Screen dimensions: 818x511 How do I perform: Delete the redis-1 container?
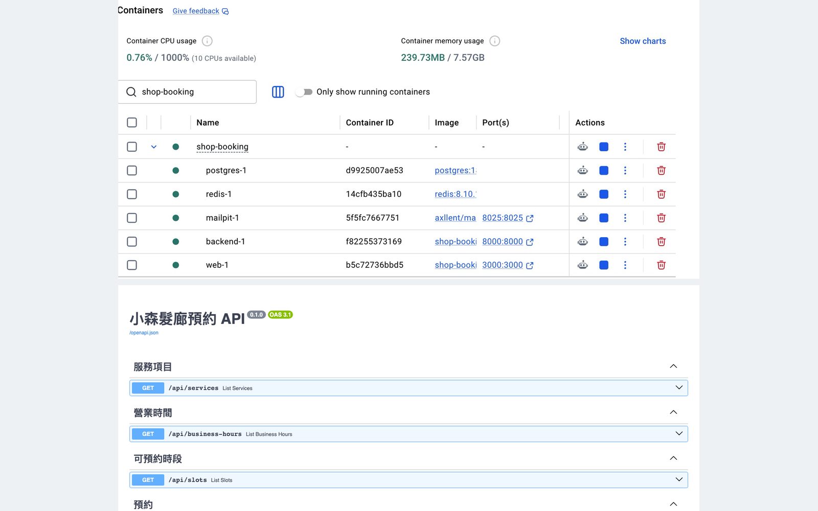661,194
